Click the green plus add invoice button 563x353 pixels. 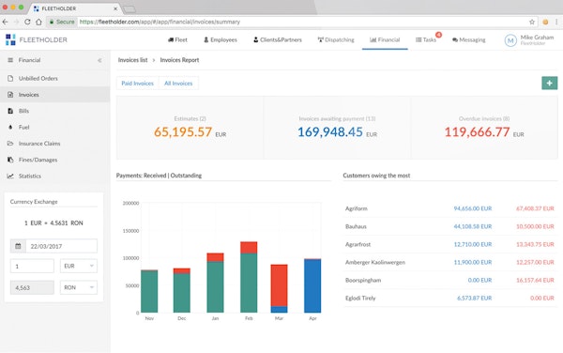pyautogui.click(x=549, y=83)
